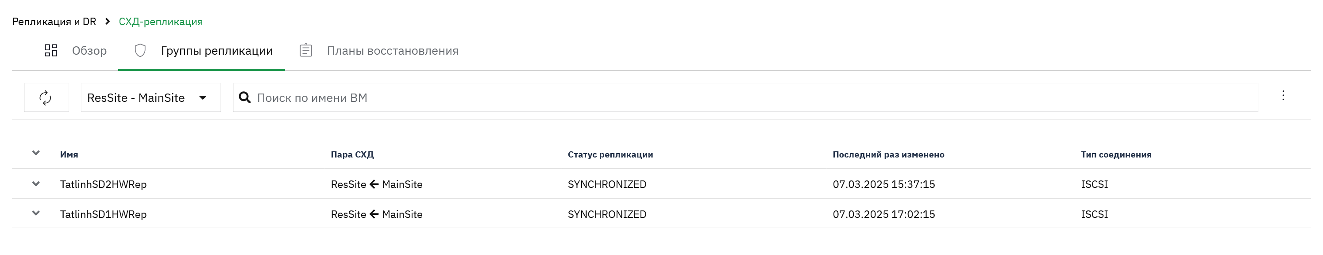Click the breadcrumb arrow after Репликация и DR
The width and height of the screenshot is (1323, 255).
[x=108, y=22]
